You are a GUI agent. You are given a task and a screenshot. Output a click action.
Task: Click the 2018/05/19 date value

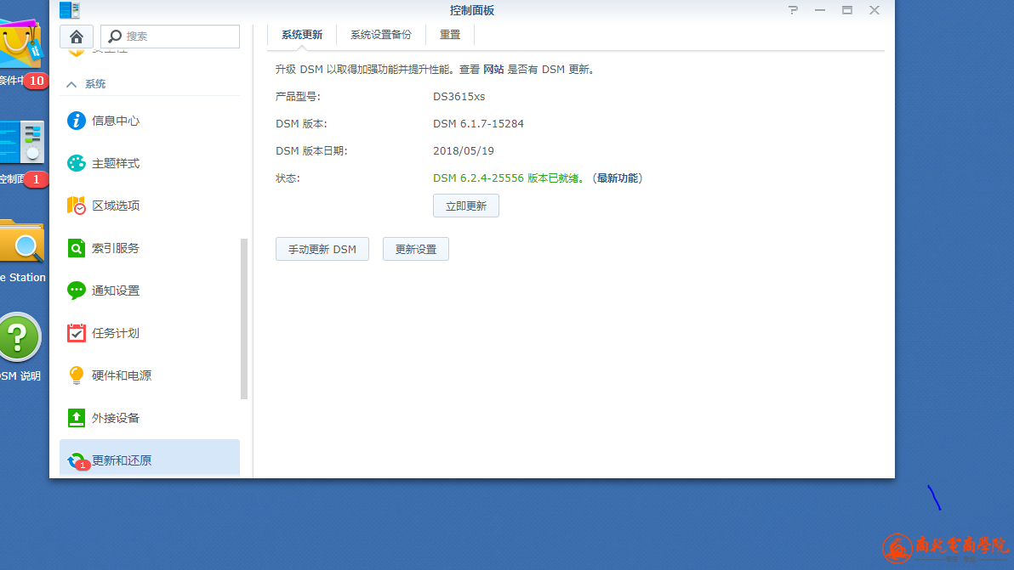(x=464, y=151)
